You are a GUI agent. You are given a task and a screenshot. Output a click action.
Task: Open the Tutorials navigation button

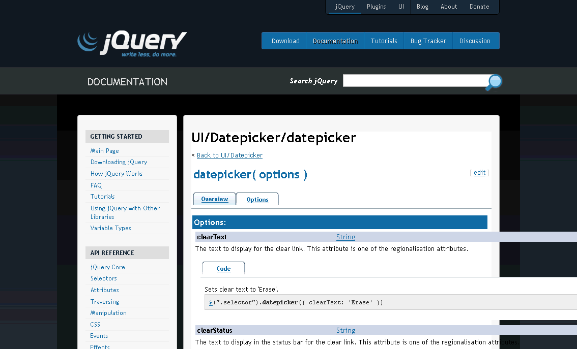coord(384,41)
